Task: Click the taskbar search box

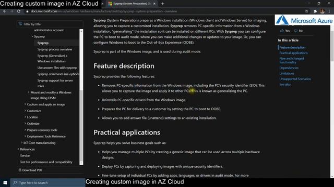Action: click(48, 182)
